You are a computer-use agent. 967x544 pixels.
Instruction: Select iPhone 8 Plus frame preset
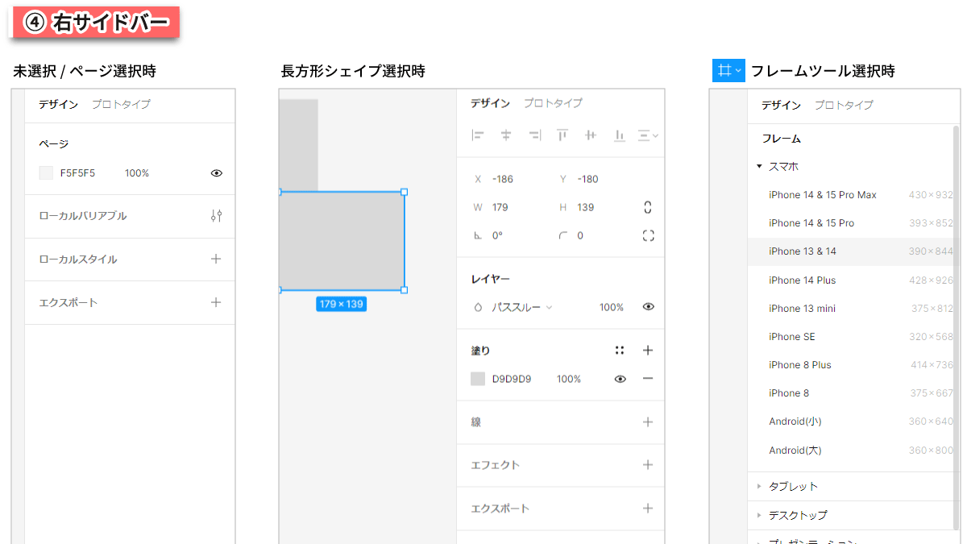850,364
